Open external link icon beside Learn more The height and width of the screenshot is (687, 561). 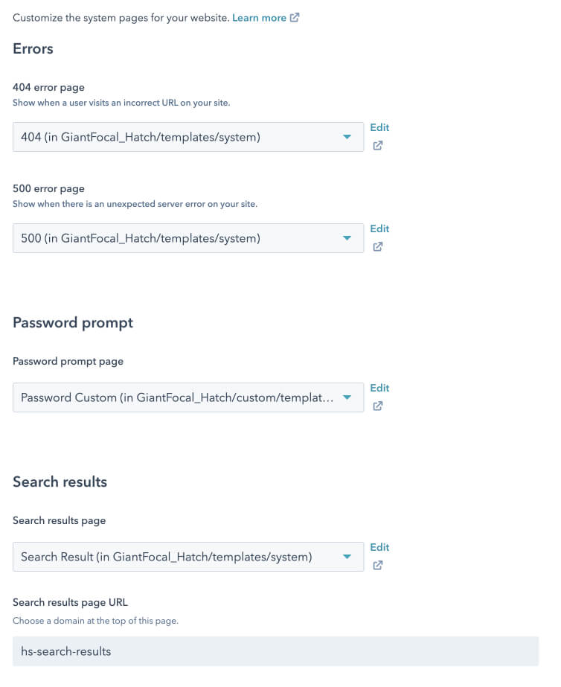[295, 18]
